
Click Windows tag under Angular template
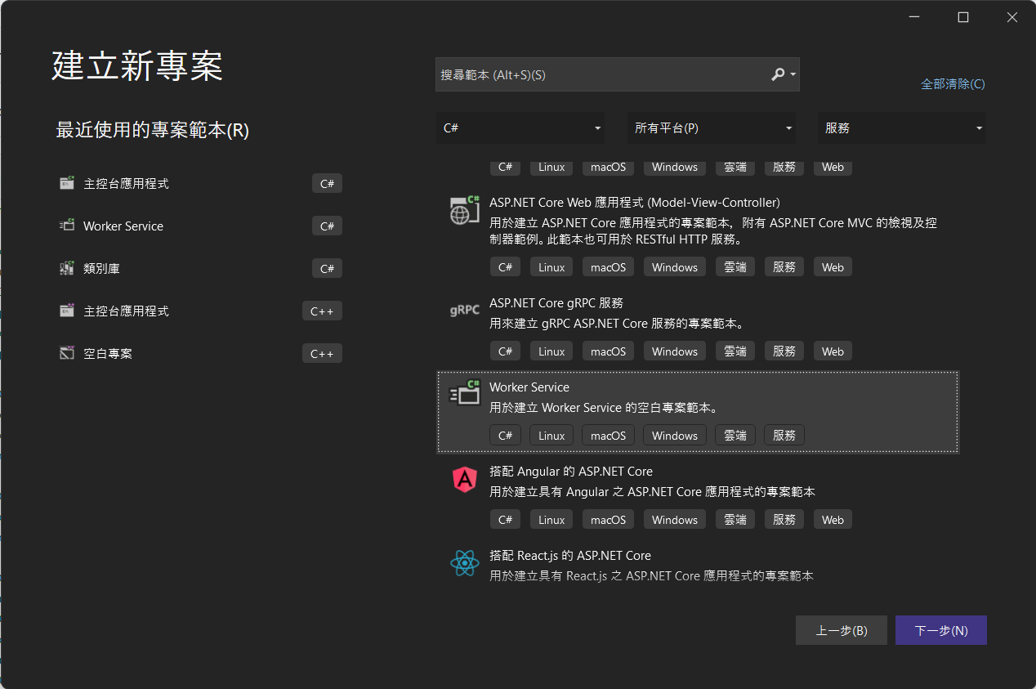pos(675,520)
